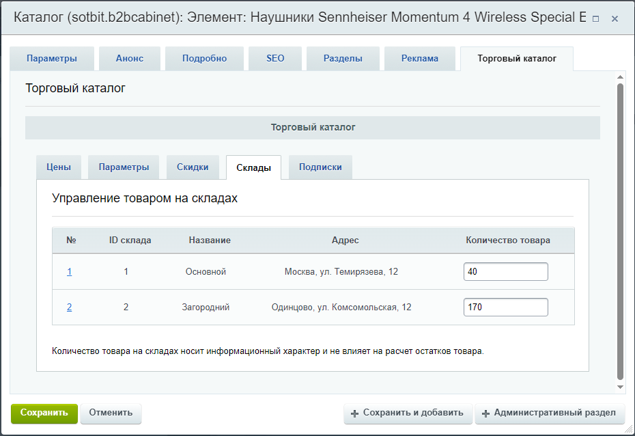
Task: Click address Одинцово, ул. Комсомольская, 12
Action: (x=341, y=308)
